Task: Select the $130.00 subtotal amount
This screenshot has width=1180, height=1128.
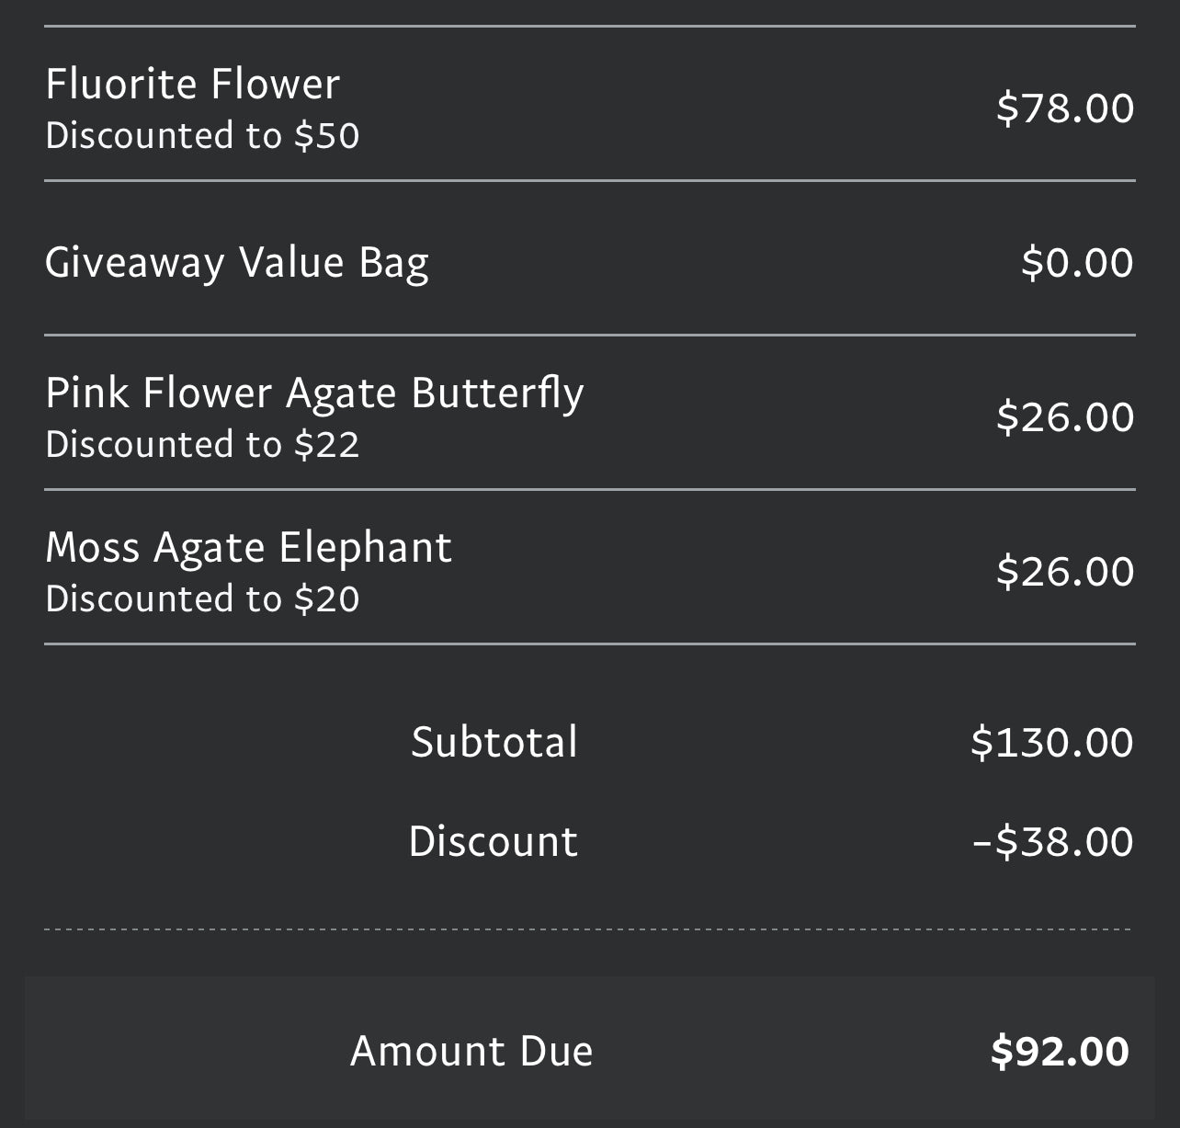Action: [1051, 743]
